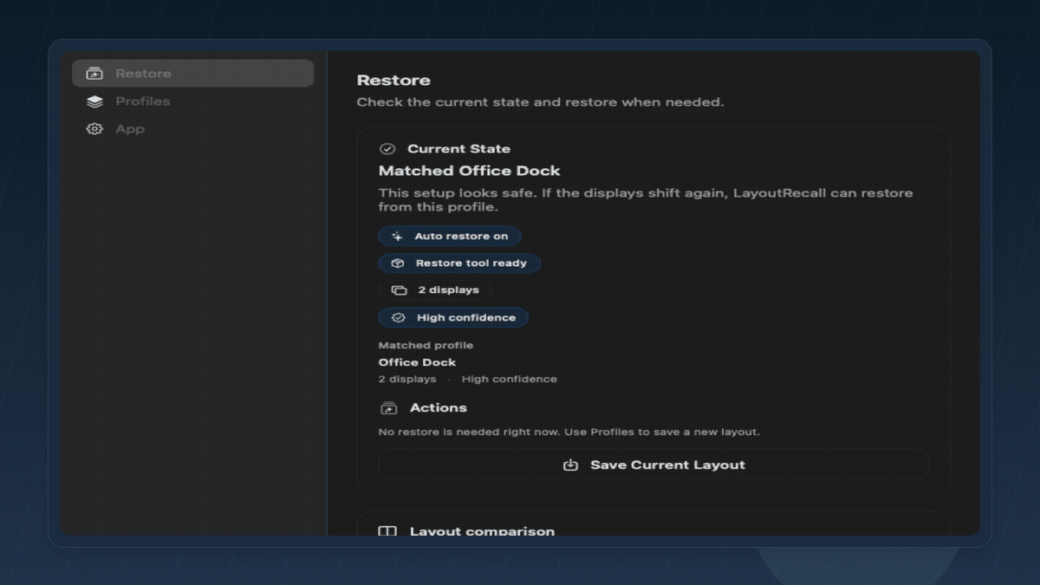Click the Current State checkmark icon
This screenshot has width=1040, height=585.
[x=387, y=149]
